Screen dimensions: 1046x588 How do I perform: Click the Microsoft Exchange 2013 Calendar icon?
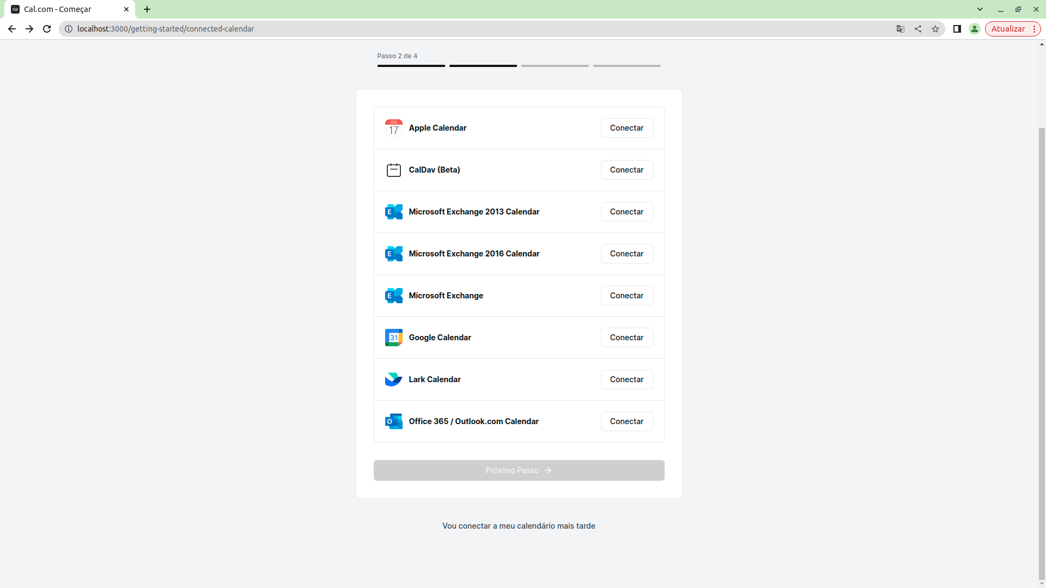tap(393, 212)
